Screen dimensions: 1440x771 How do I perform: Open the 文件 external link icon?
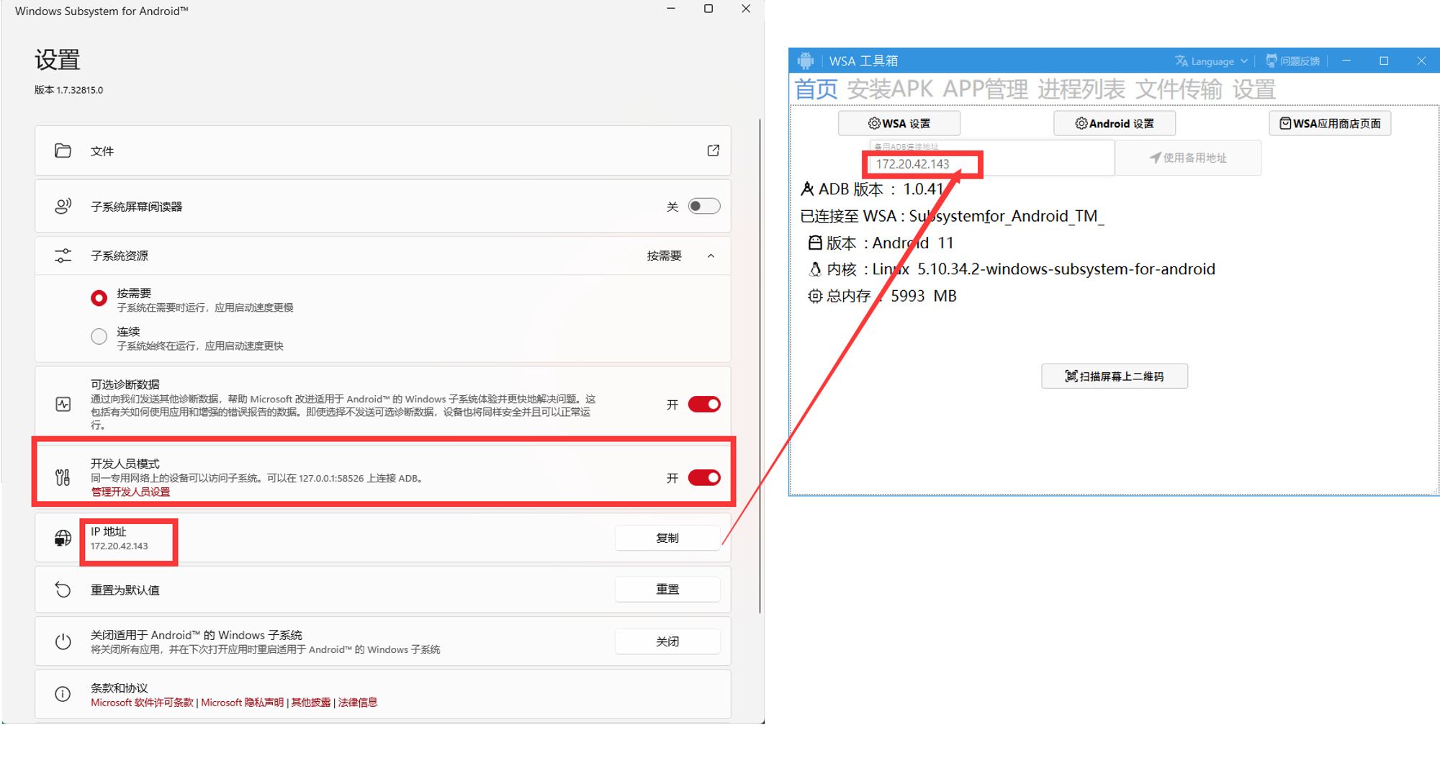click(714, 150)
